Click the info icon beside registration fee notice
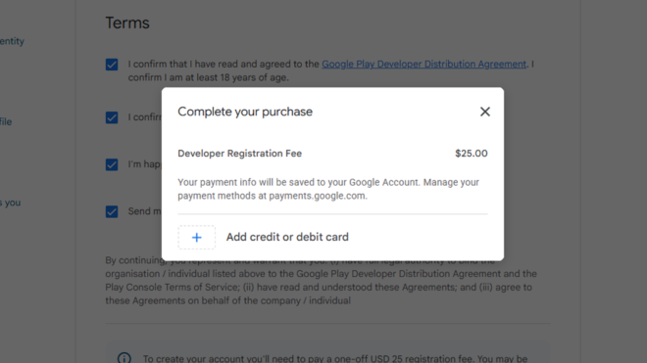The width and height of the screenshot is (647, 363). point(124,358)
